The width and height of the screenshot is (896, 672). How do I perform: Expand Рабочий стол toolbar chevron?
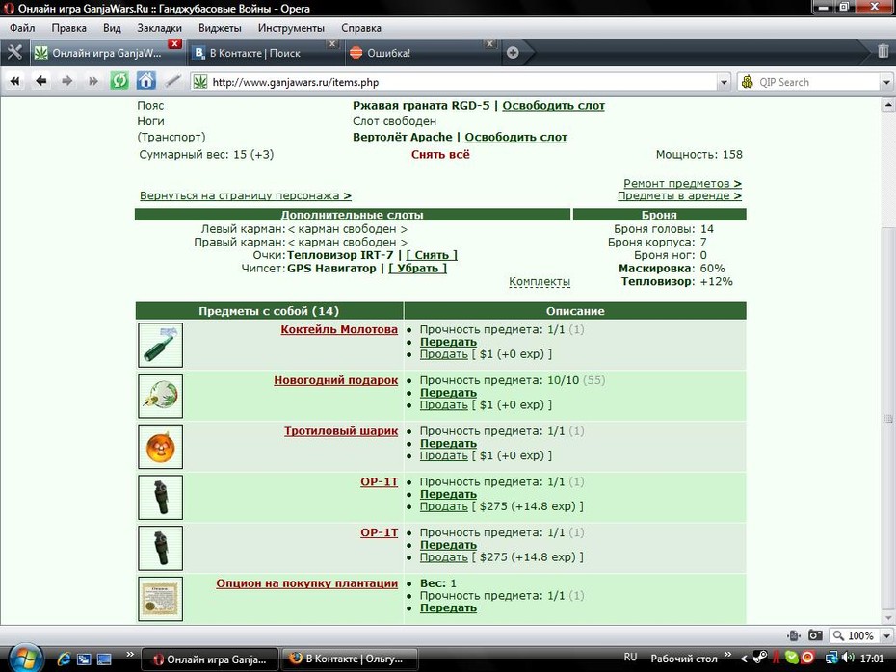727,655
